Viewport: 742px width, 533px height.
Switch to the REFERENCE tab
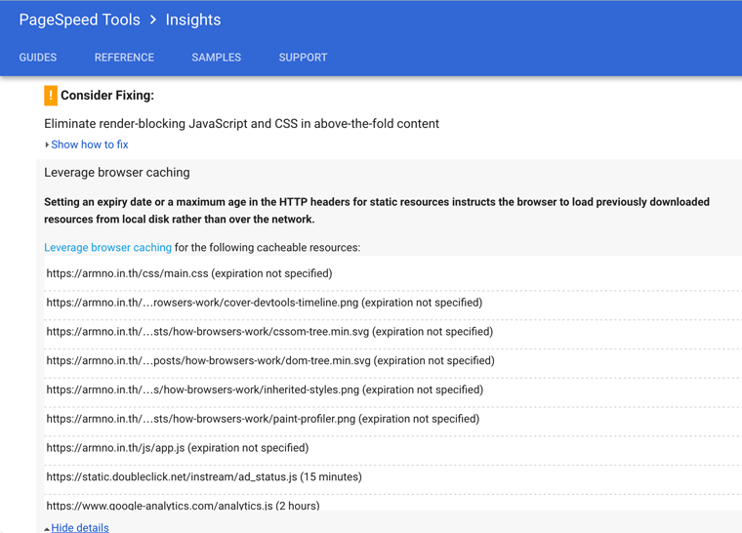tap(124, 58)
